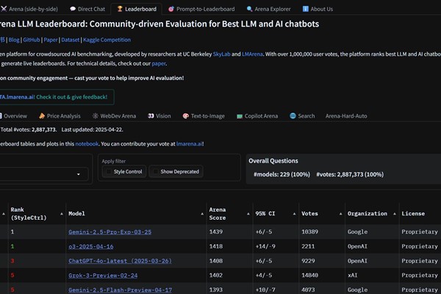Sort by the Model column arrow
441x294 pixels.
click(202, 214)
